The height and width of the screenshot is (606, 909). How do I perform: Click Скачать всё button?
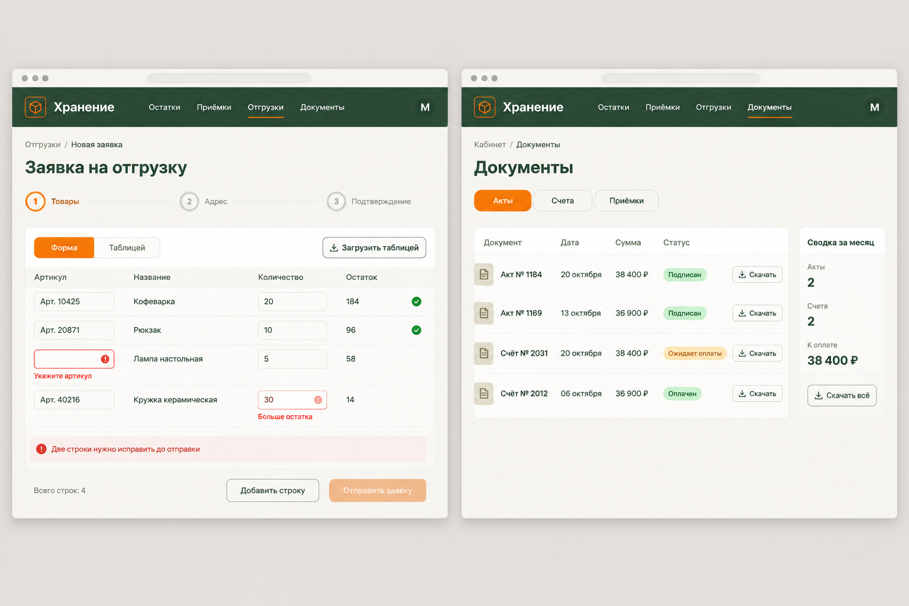(x=842, y=395)
